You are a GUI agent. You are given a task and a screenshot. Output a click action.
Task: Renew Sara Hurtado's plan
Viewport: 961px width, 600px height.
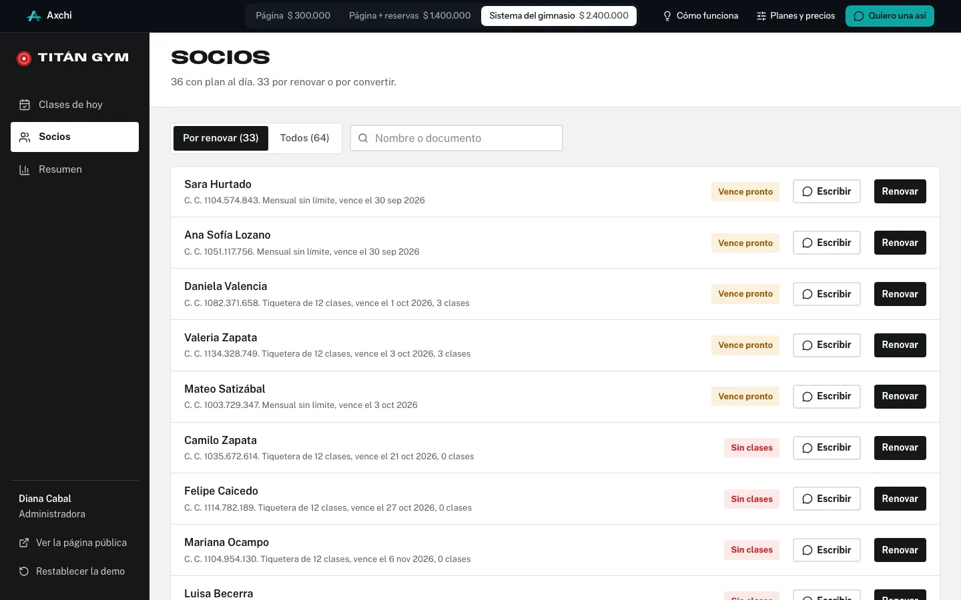(900, 191)
